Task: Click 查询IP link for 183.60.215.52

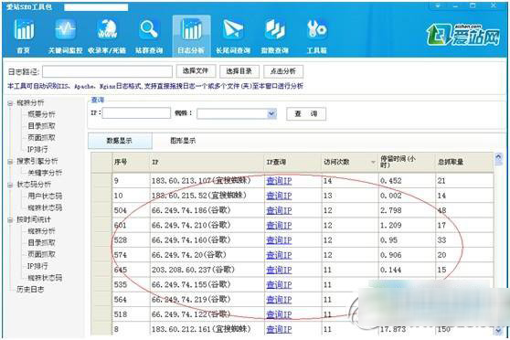Action: (x=279, y=196)
